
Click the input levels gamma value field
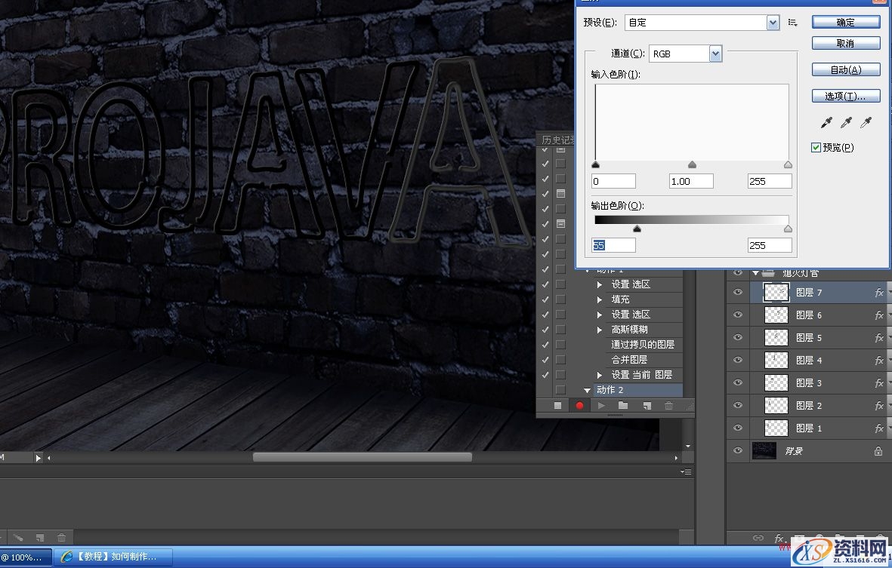coord(691,182)
